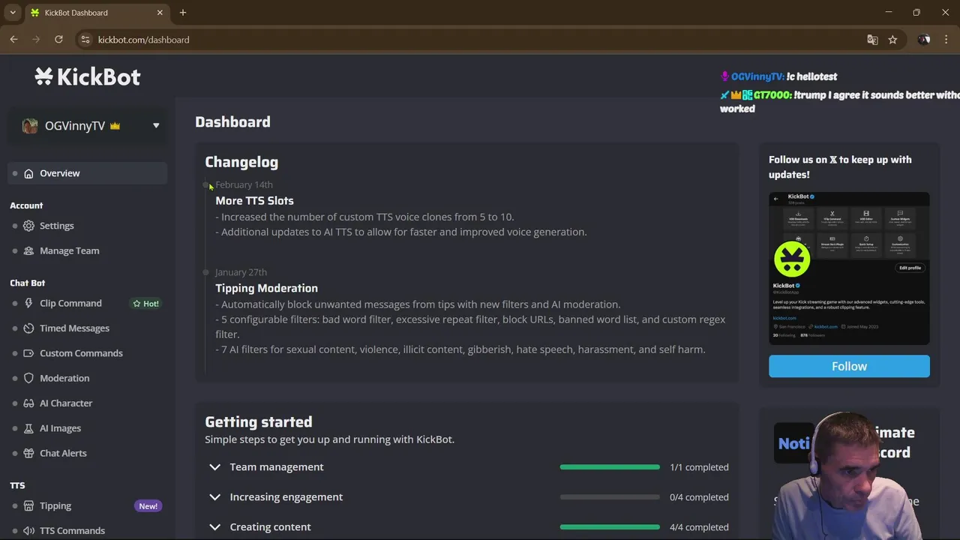Click the 4/4 completed text
Screen dimensions: 960x540
click(699, 527)
